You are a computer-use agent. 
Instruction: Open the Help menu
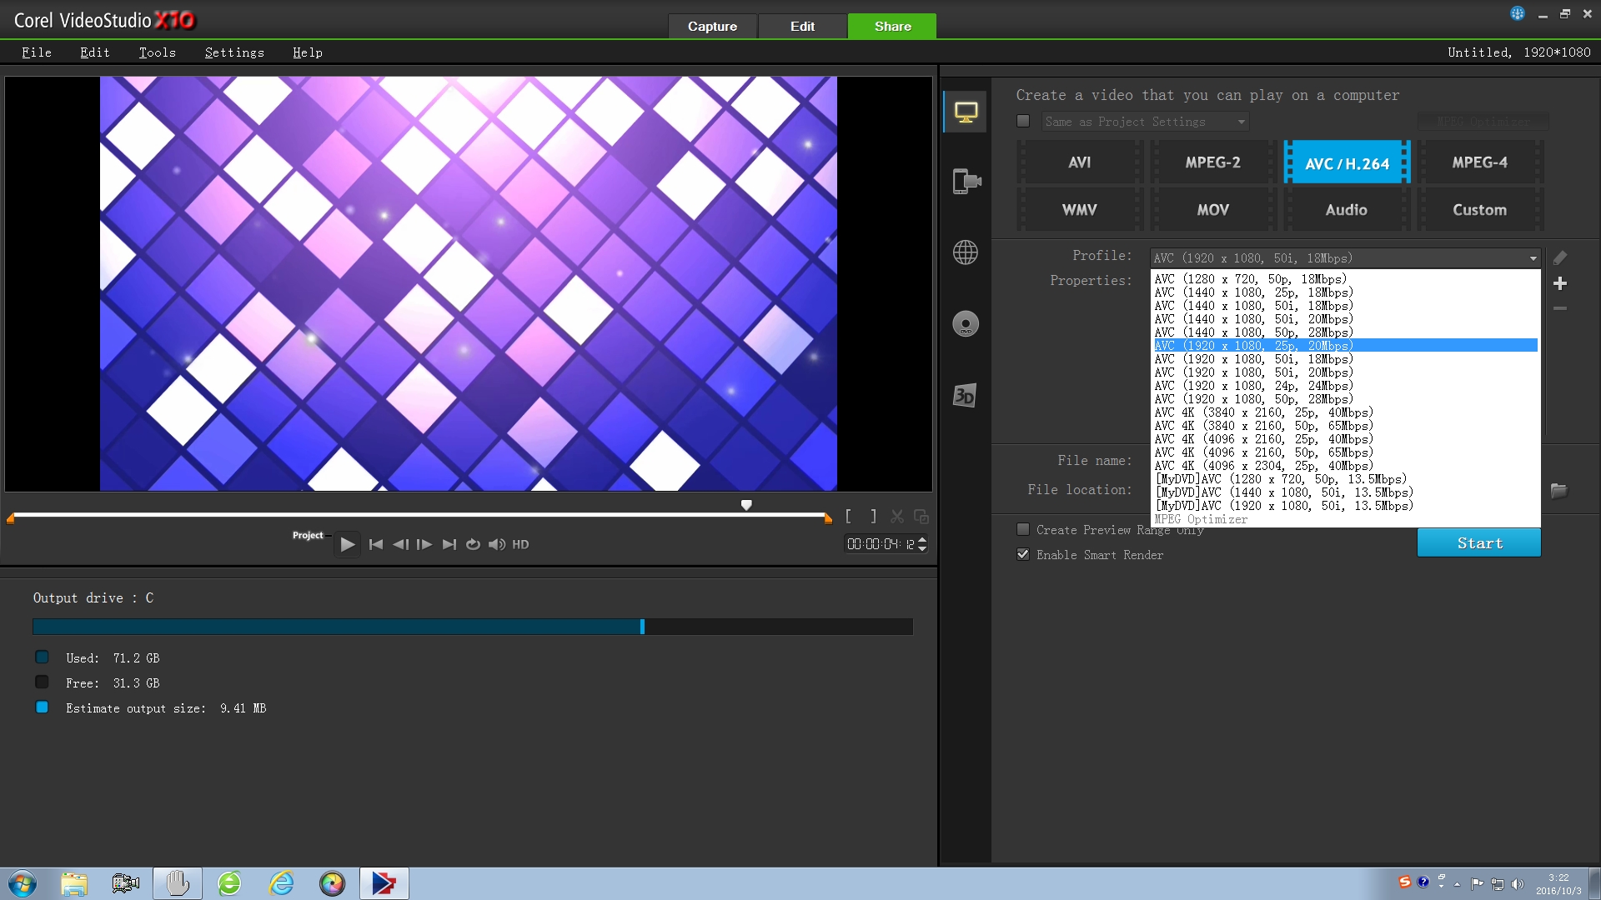tap(308, 52)
